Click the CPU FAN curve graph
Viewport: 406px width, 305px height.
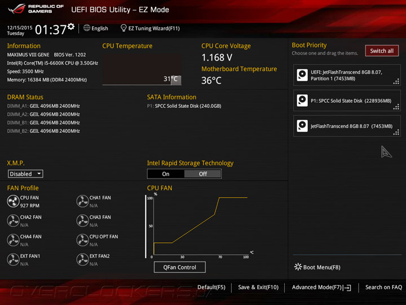click(x=201, y=225)
